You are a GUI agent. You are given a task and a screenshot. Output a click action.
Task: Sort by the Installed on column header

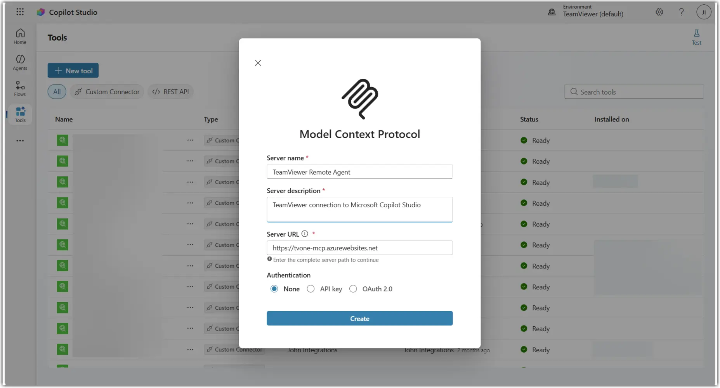pos(612,119)
